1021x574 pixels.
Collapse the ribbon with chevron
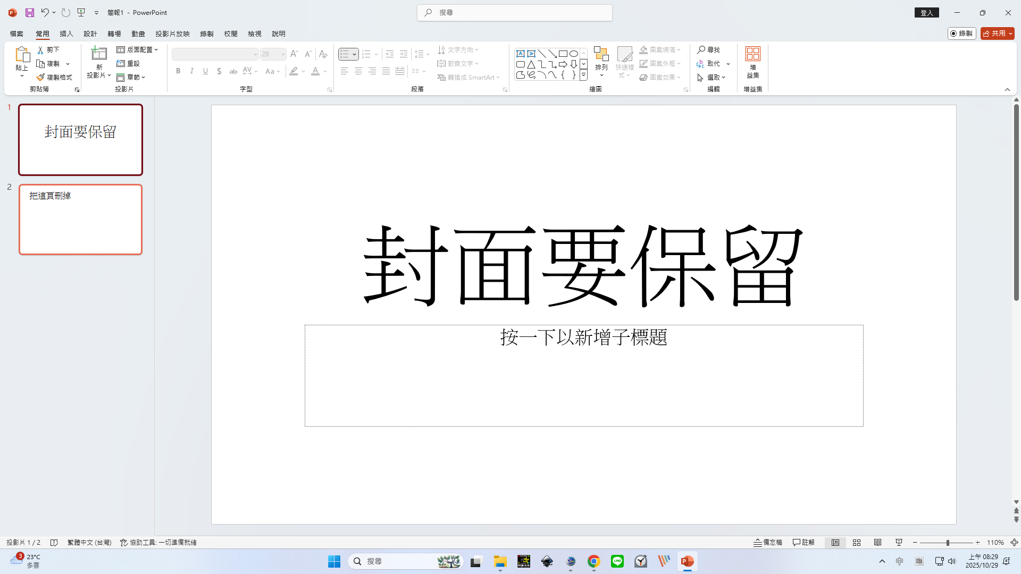point(1007,89)
